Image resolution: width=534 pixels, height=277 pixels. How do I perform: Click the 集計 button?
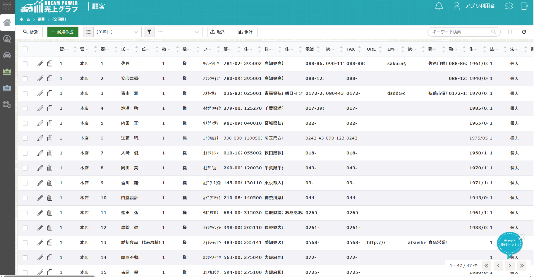pyautogui.click(x=246, y=32)
